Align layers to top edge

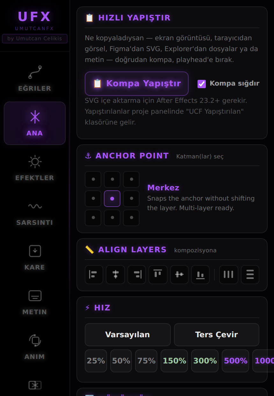tap(158, 275)
